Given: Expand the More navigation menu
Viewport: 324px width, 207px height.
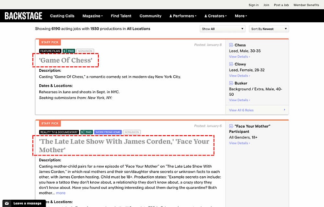Looking at the screenshot, I should point(241,16).
